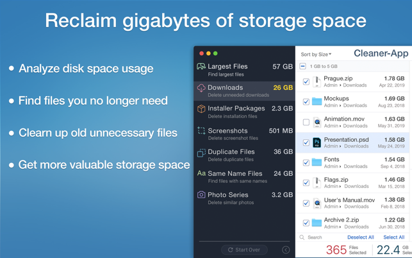The image size is (412, 258).
Task: Toggle the 1 GB to 5 GB group checkbox
Action: pos(303,66)
